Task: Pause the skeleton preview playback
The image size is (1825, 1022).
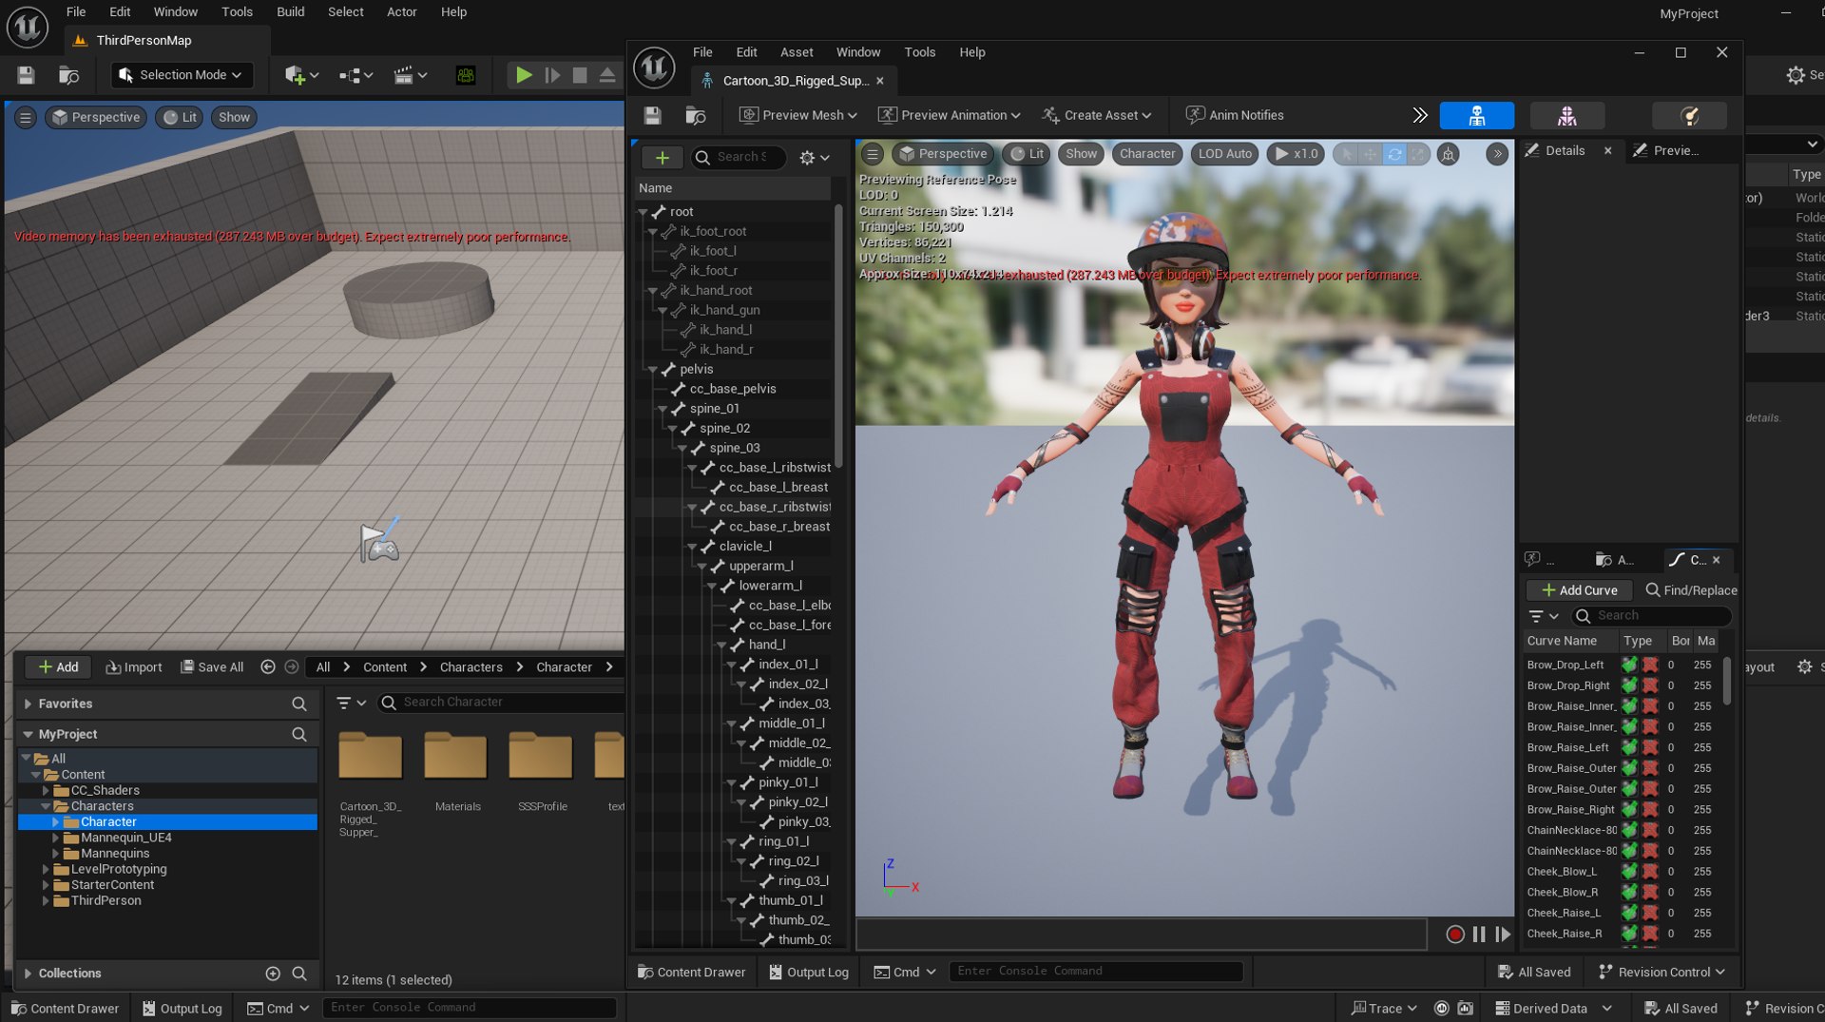Action: [x=1479, y=935]
